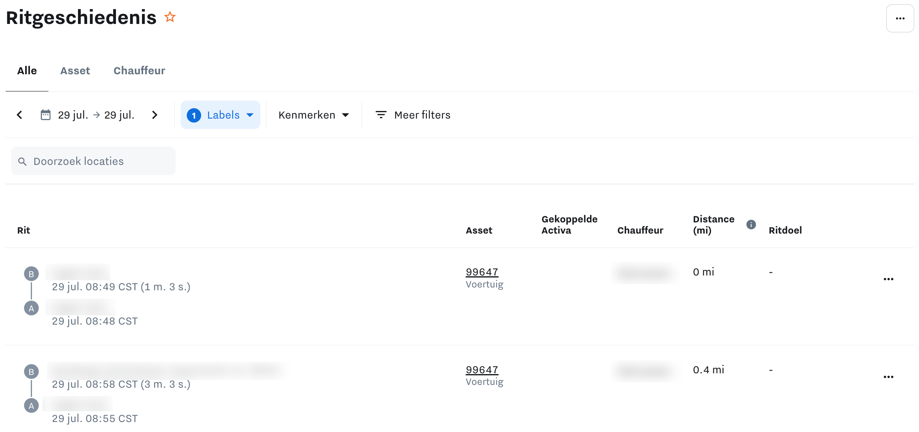Image resolution: width=919 pixels, height=432 pixels.
Task: Switch to the Chauffeur tab
Action: point(139,71)
